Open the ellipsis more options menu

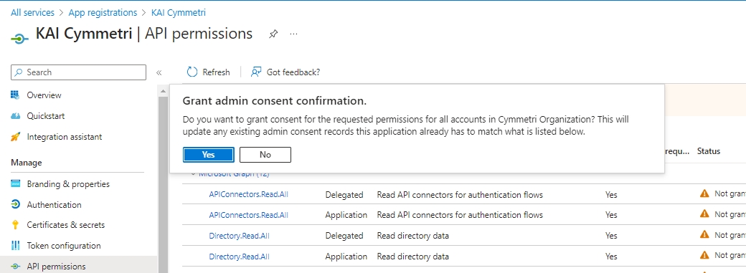click(293, 34)
